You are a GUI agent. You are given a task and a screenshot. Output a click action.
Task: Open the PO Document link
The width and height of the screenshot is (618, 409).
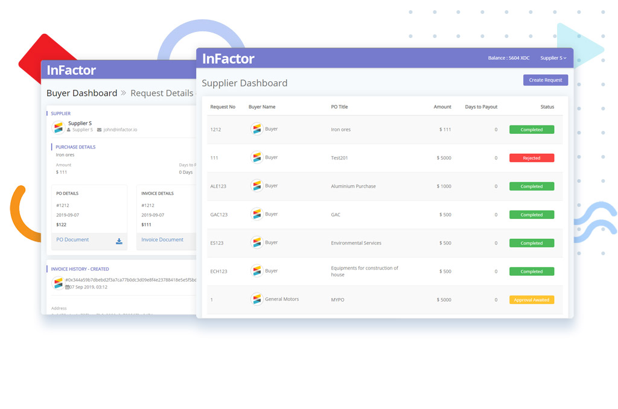tap(72, 239)
